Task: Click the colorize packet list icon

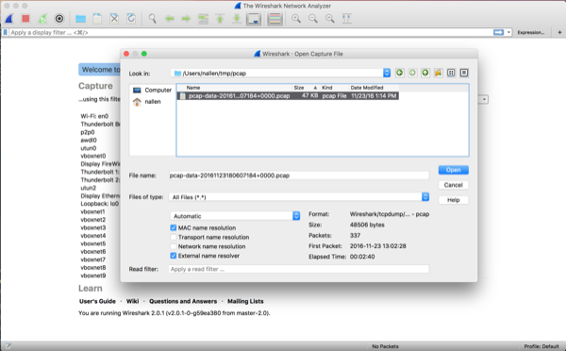Action: pyautogui.click(x=275, y=19)
